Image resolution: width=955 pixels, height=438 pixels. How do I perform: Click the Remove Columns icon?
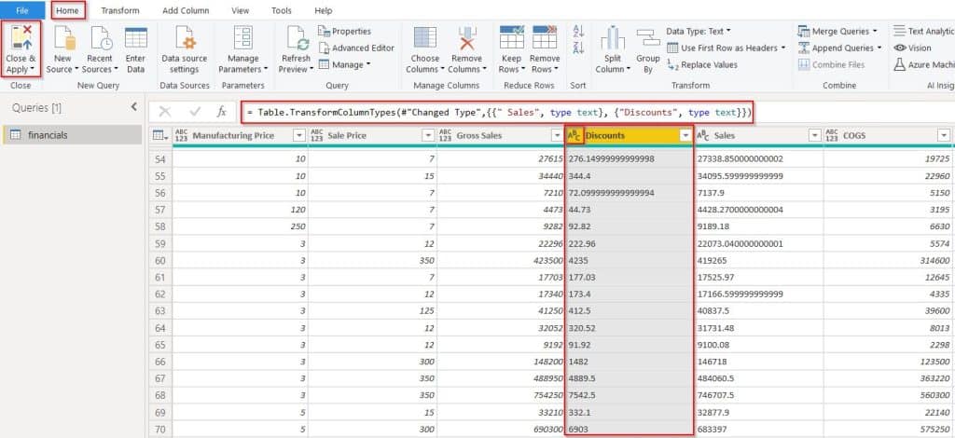tap(467, 37)
